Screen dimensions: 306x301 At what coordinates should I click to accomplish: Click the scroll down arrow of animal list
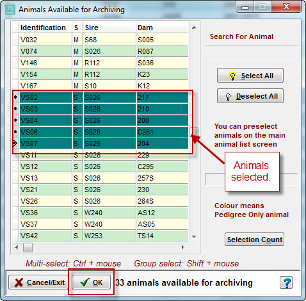pos(194,236)
